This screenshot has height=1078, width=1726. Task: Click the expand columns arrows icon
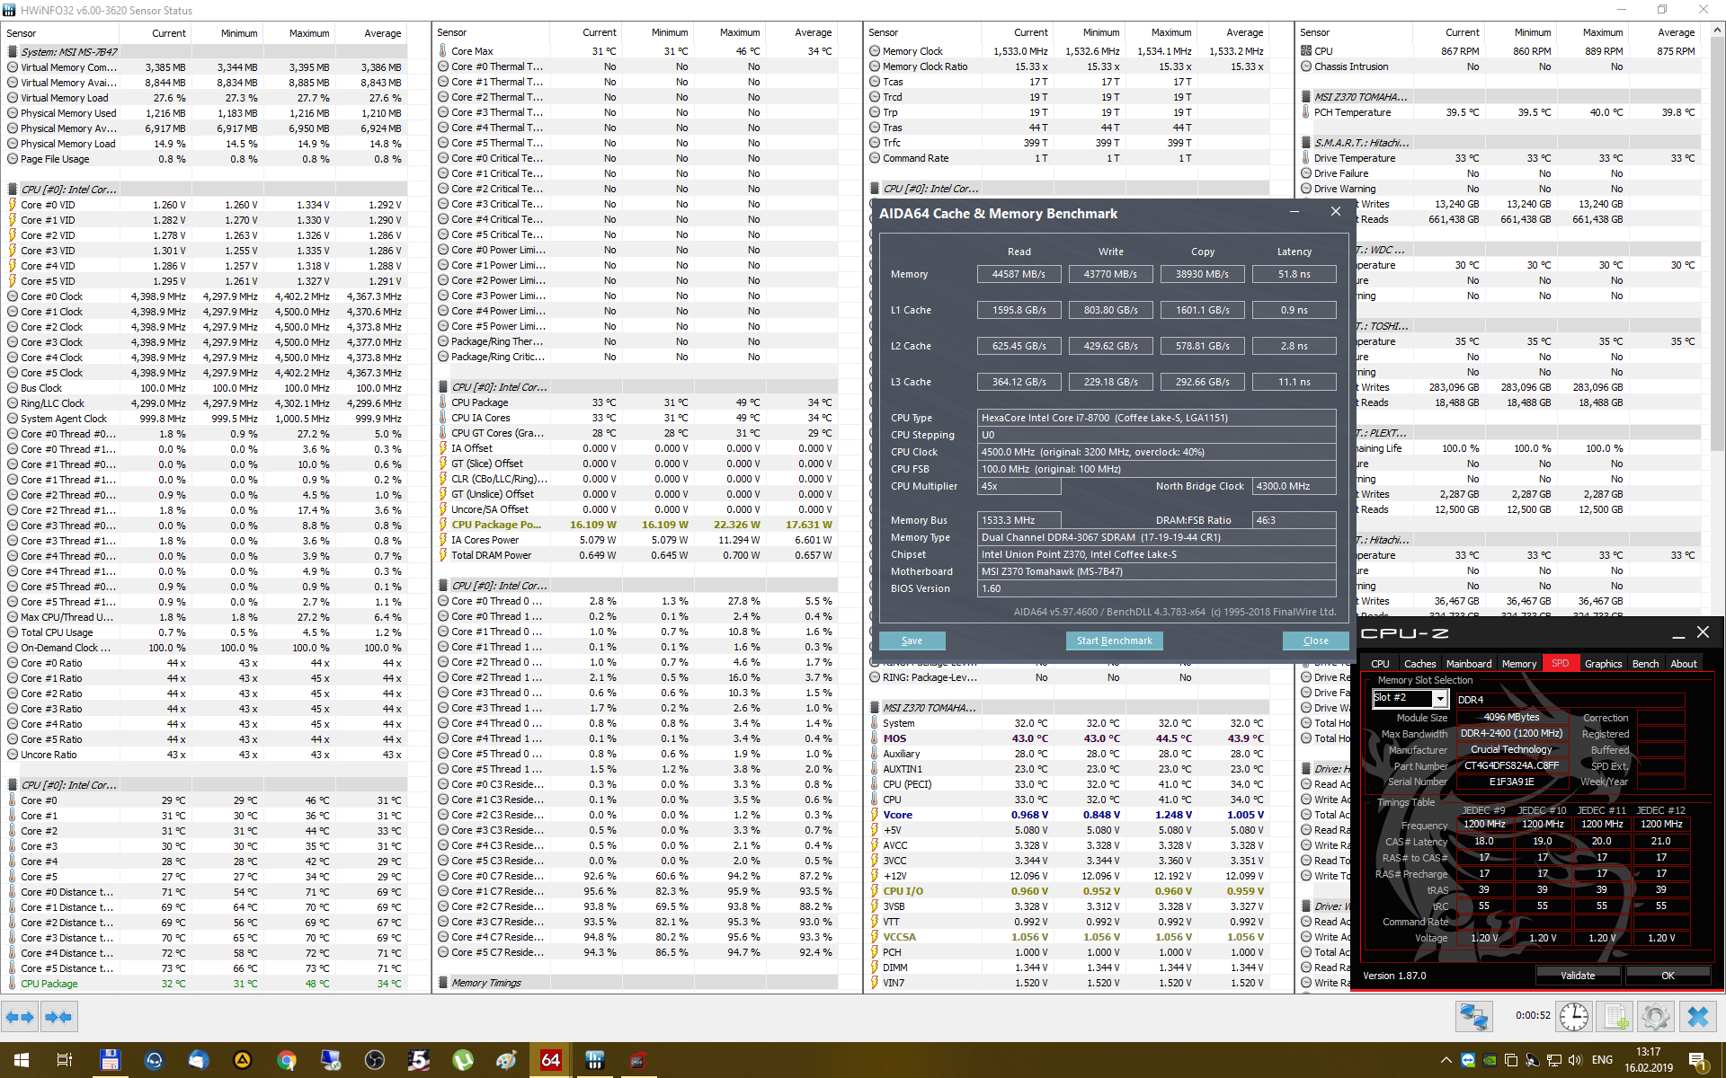coord(20,1017)
